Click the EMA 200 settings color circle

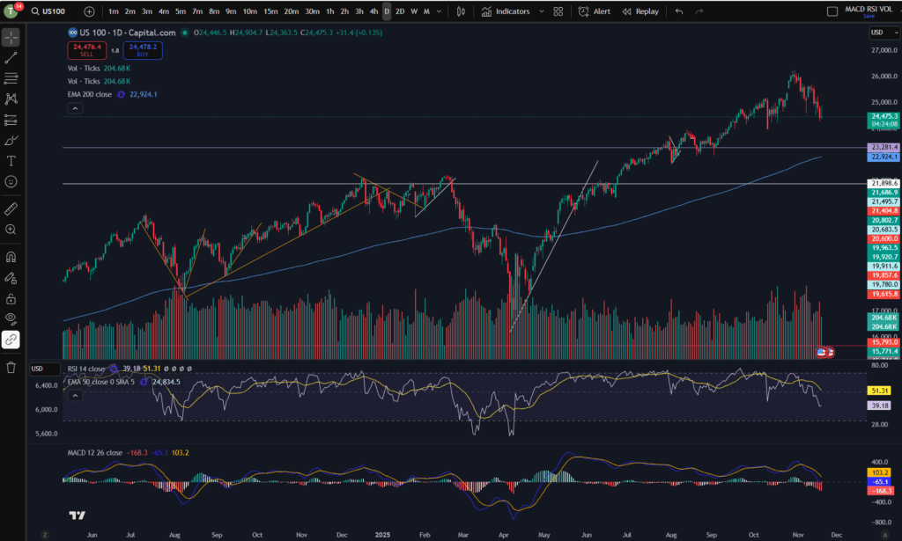coord(121,95)
